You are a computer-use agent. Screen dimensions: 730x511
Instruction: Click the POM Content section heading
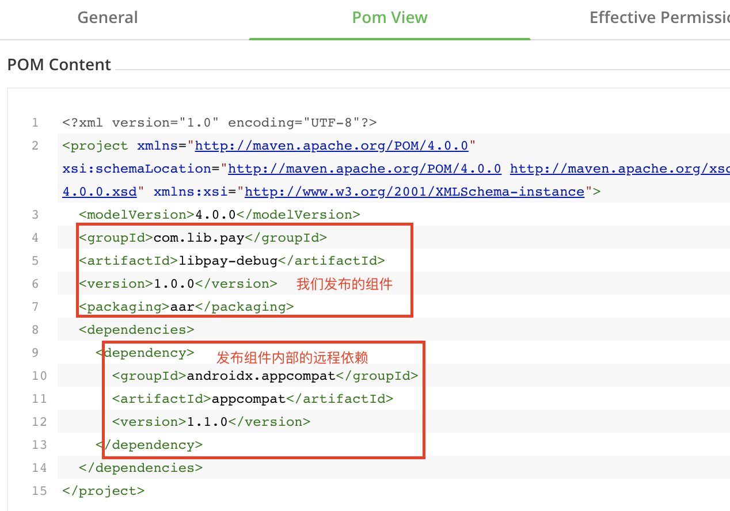pyautogui.click(x=59, y=64)
